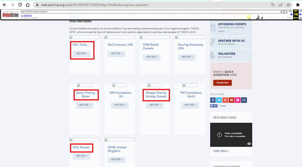Screen dimensions: 302x167
Task: Go back with the browser back arrow
Action: pos(4,5)
